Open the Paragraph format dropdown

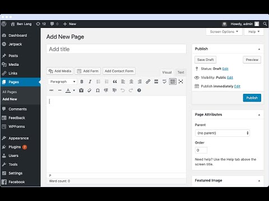(x=62, y=82)
